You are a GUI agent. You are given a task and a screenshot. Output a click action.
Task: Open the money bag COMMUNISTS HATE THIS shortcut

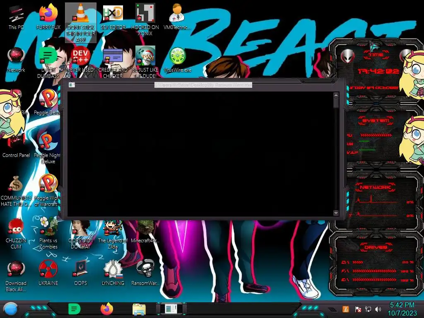(x=16, y=190)
